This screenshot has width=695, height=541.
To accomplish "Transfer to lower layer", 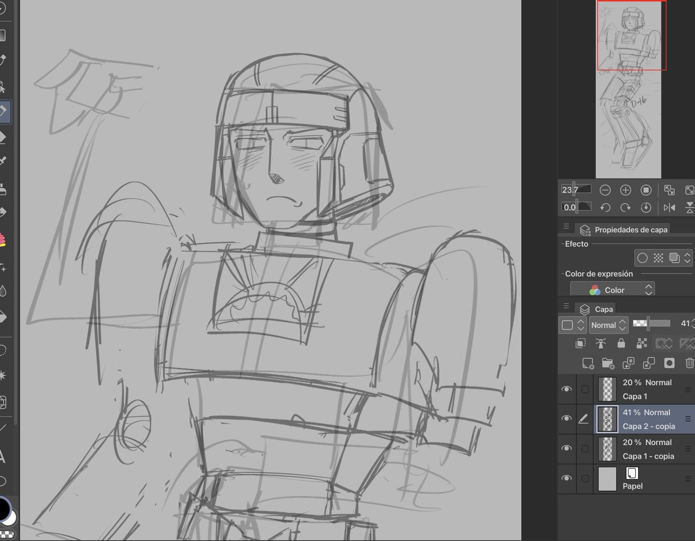I will [628, 364].
